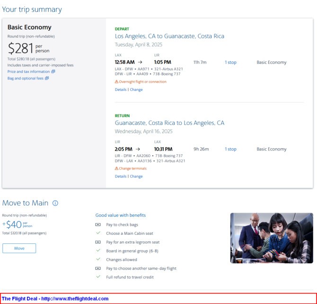The image size is (317, 304).
Task: Click the DFW - LAX AA3136 flight segment line
Action: click(x=150, y=161)
